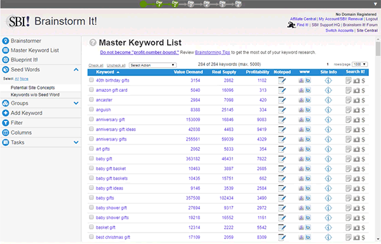Viewport: 381px width, 244px height.
Task: Click Site Info icon for baby gifts
Action: tap(328, 198)
